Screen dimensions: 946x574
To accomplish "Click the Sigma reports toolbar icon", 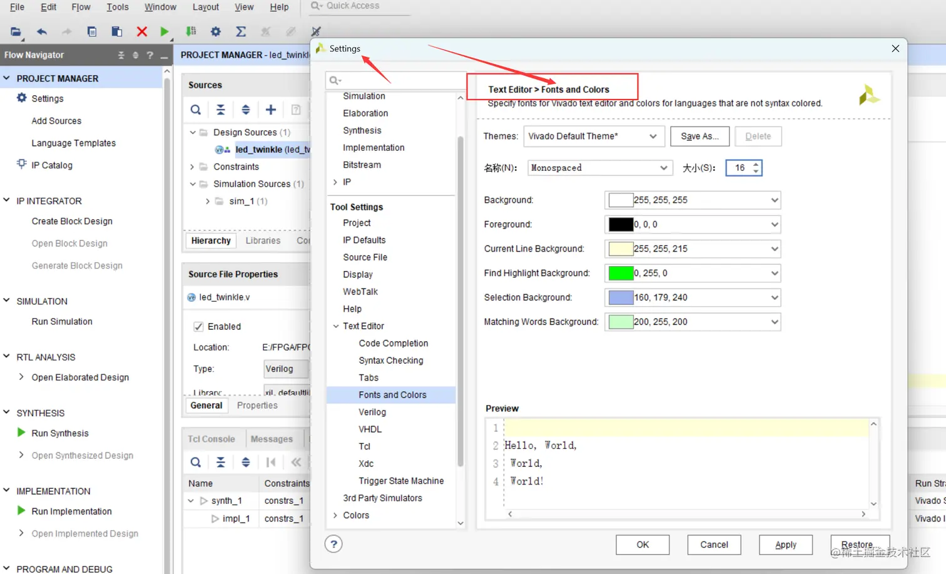I will pos(241,31).
